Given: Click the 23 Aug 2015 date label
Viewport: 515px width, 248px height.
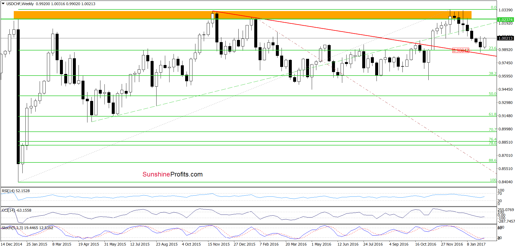Looking at the screenshot, I should [167, 244].
